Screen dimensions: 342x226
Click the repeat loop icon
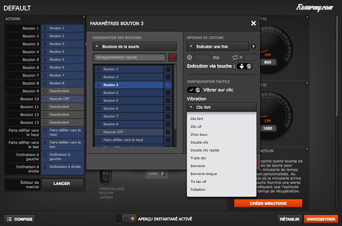[x=235, y=57]
